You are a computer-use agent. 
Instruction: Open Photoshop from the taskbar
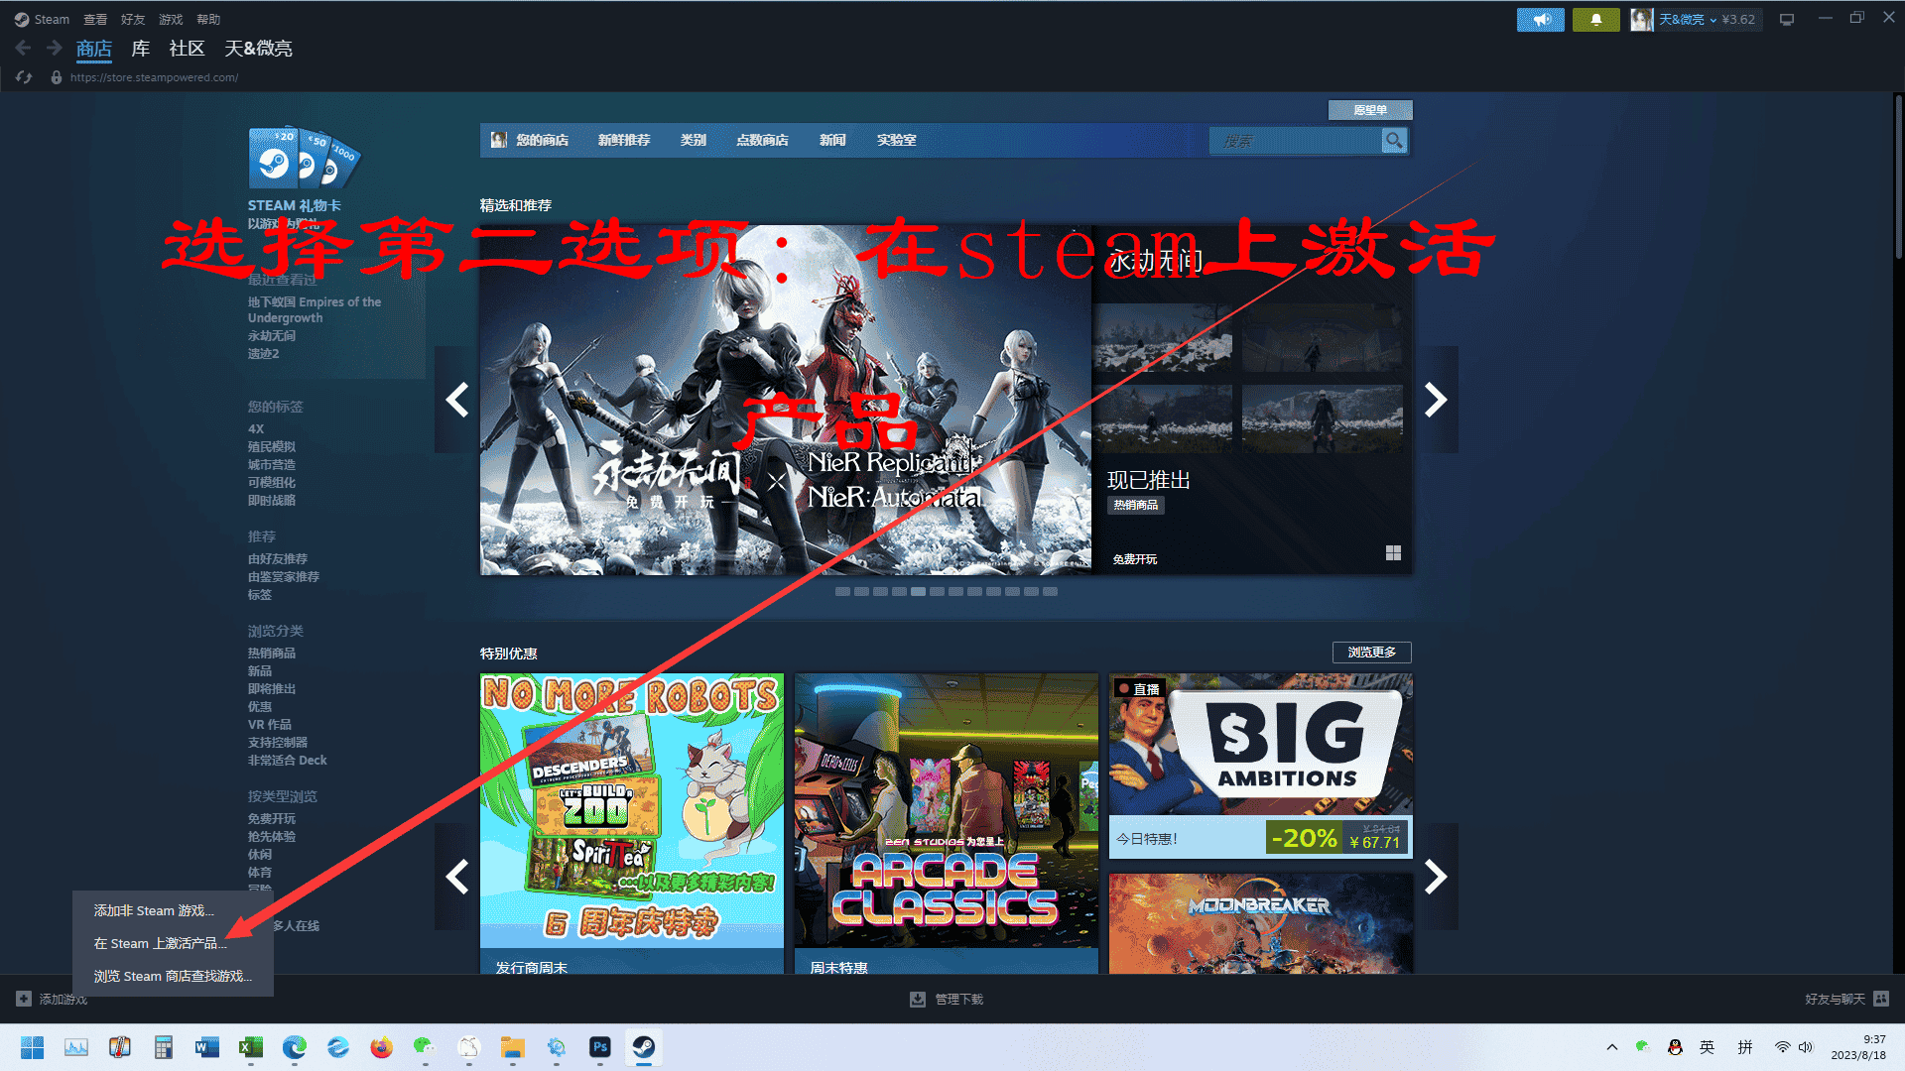[x=600, y=1047]
